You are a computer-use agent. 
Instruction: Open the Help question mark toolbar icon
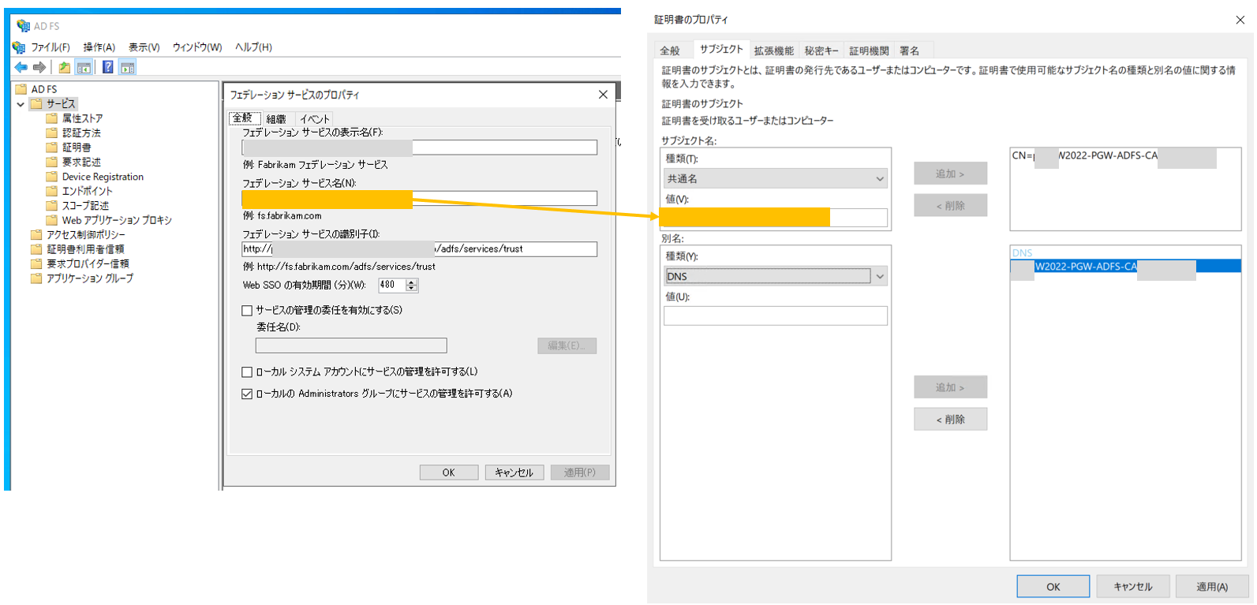click(x=108, y=68)
